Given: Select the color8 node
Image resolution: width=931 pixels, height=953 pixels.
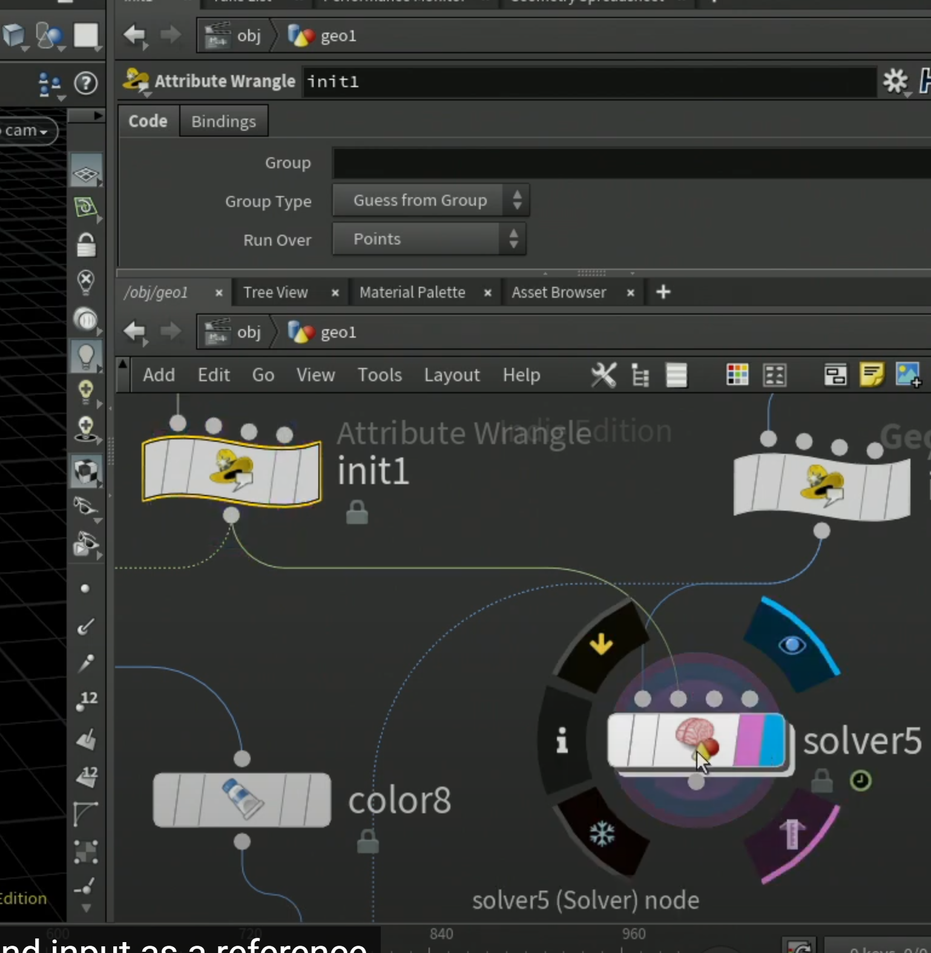Looking at the screenshot, I should (242, 800).
